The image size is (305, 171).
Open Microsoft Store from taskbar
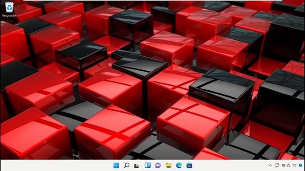point(189,166)
